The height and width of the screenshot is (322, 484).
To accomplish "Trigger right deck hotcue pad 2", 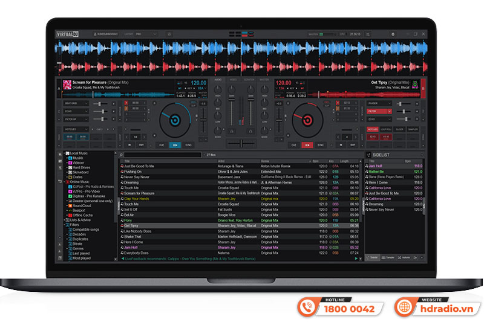I will (386, 137).
